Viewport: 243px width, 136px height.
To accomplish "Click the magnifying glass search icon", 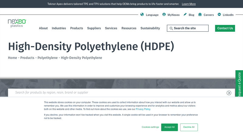I will coord(171,28).
